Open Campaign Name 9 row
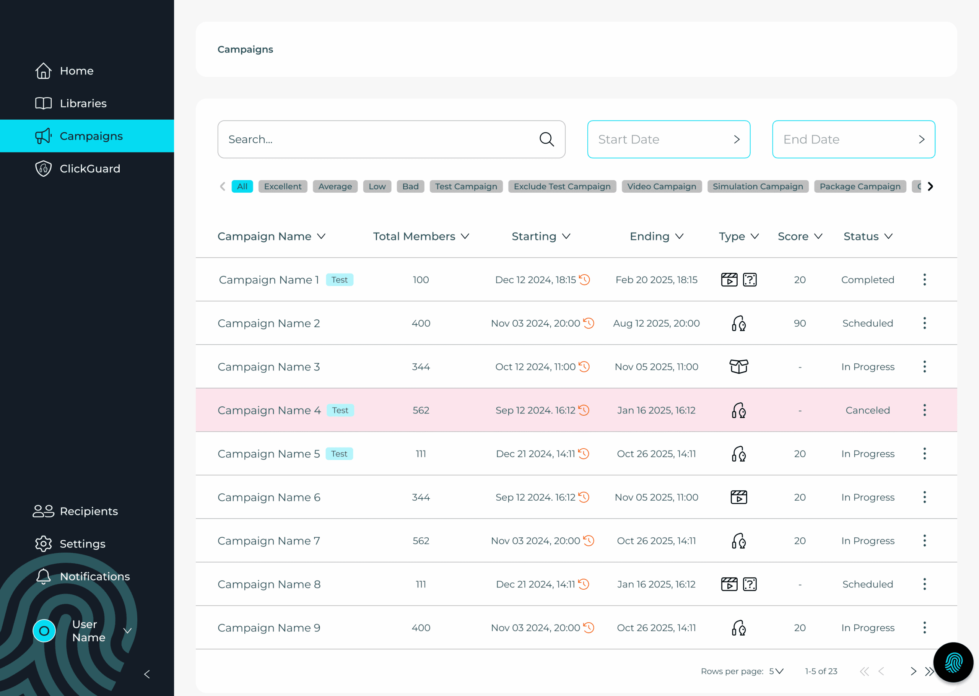The height and width of the screenshot is (696, 979). click(576, 628)
